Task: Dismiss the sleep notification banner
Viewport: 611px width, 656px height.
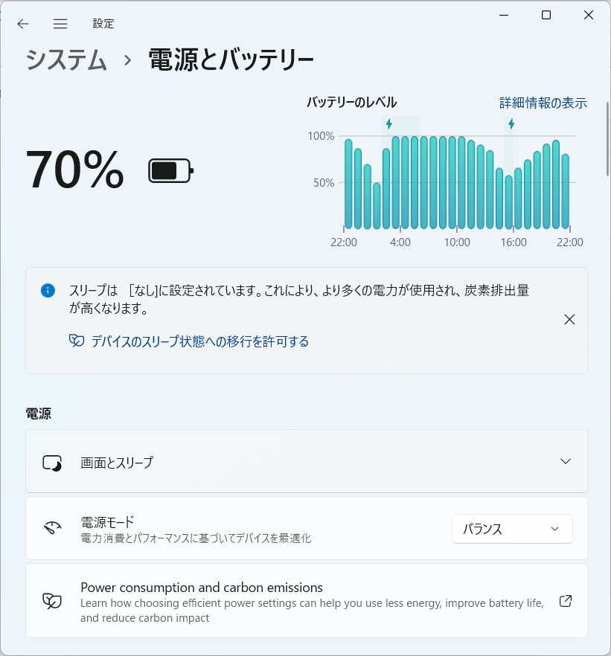Action: pos(569,320)
